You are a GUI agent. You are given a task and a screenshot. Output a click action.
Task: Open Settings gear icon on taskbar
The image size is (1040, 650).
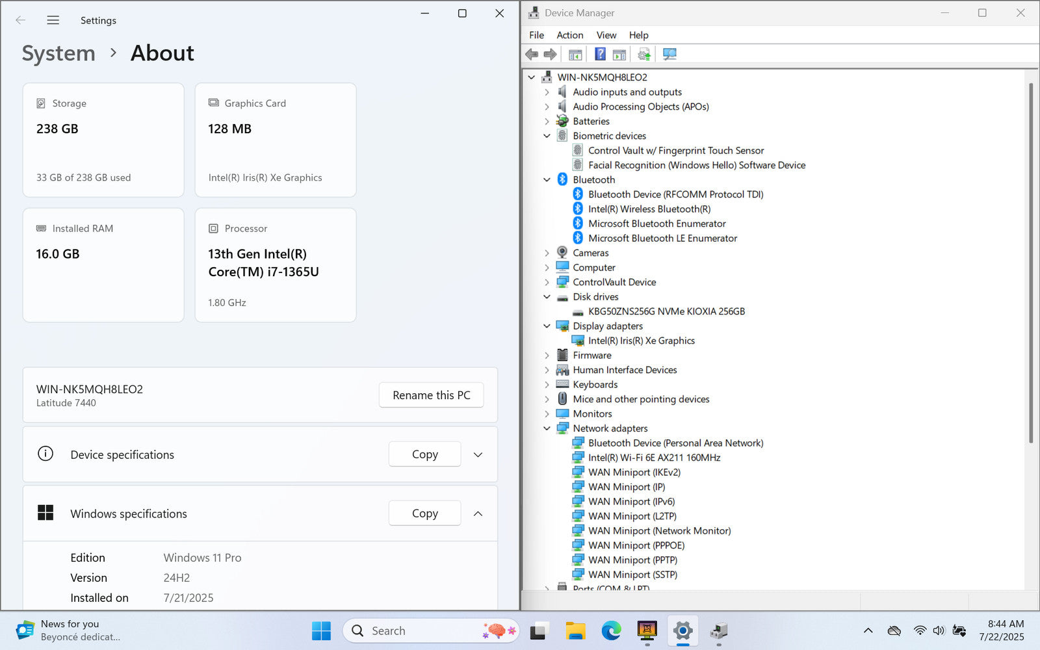[682, 630]
